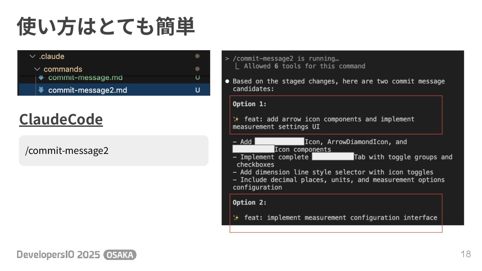Click 'Add dimension line style selector' line

click(333, 172)
